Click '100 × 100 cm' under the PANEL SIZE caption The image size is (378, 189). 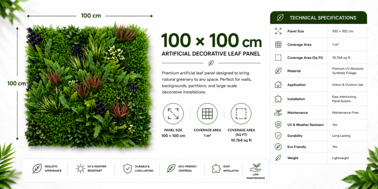point(173,135)
